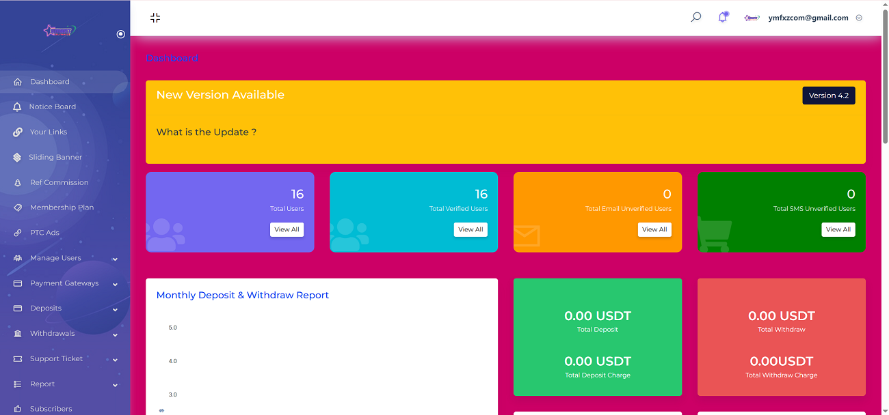
Task: Click the Your Links chain icon
Action: (18, 132)
